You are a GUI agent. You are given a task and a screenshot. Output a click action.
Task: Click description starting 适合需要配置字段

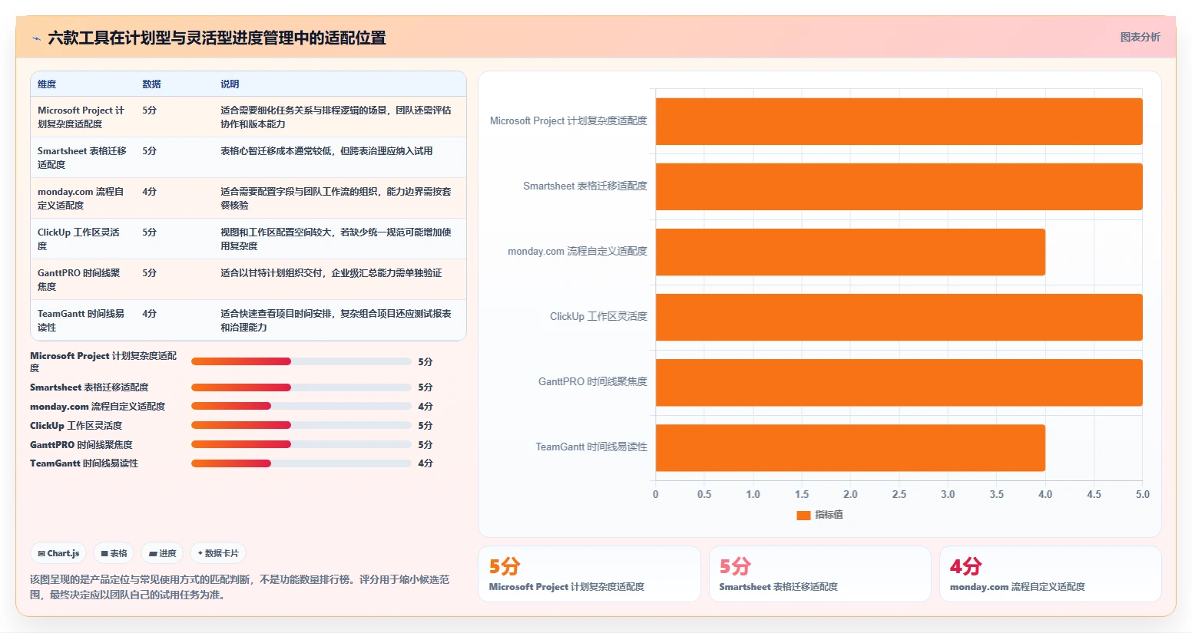pos(336,198)
